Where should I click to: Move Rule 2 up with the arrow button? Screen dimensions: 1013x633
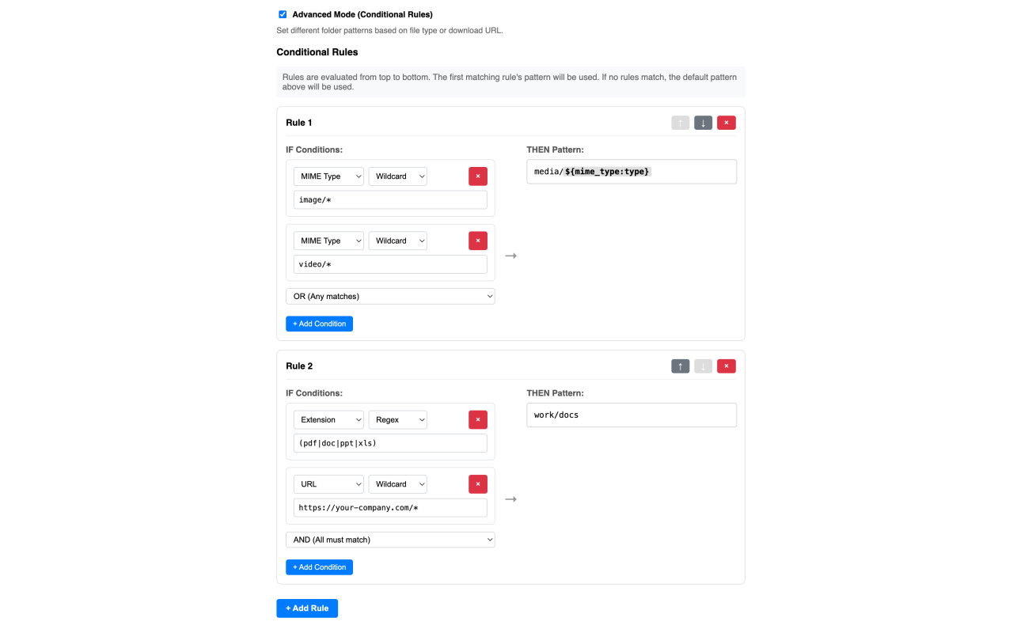tap(680, 366)
